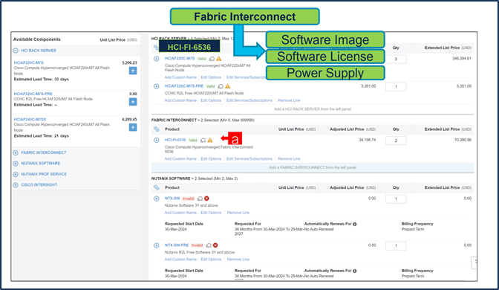Click the 34,196.74 adjusted list price
This screenshot has width=499, height=290.
pyautogui.click(x=368, y=140)
